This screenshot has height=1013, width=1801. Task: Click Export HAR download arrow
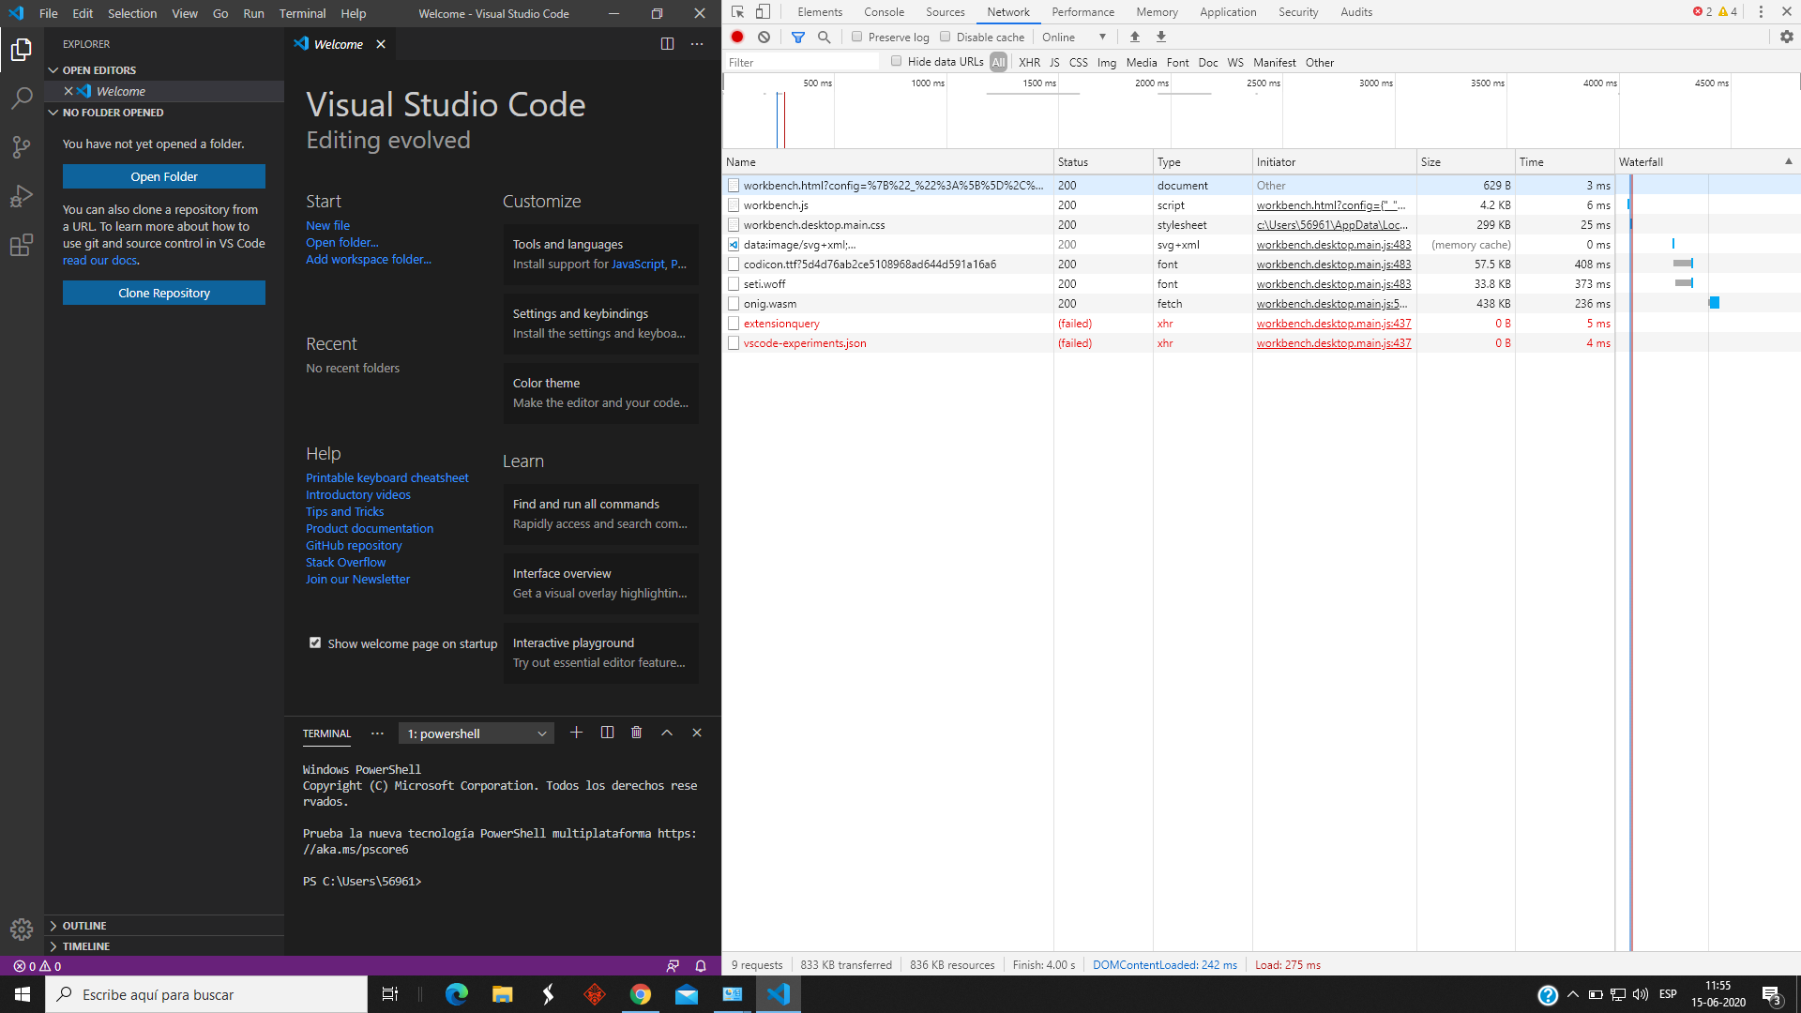(x=1161, y=37)
